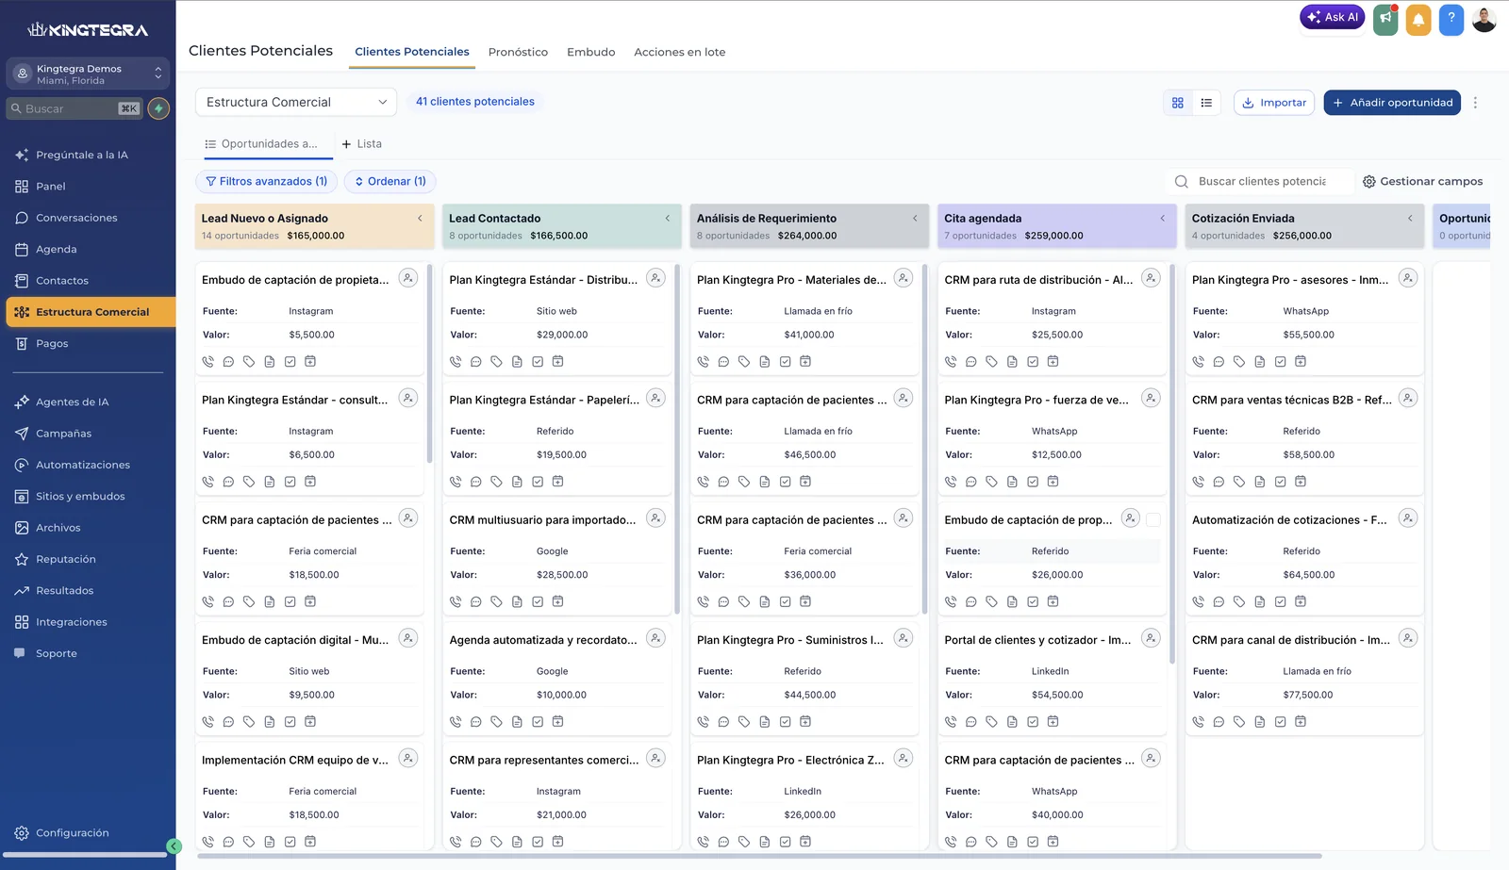Click the Ask AI button
1509x870 pixels.
pos(1333,17)
